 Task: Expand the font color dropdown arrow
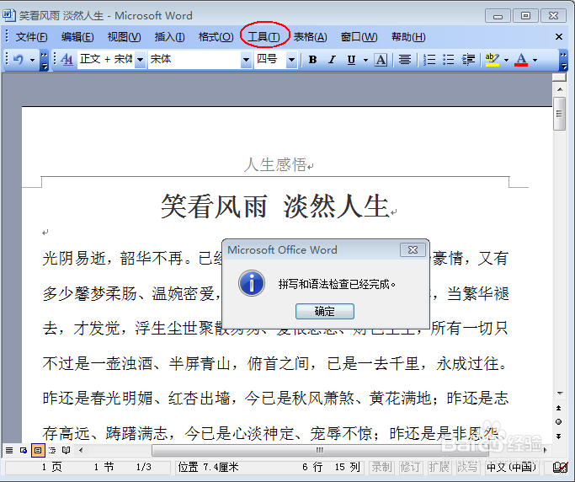click(535, 60)
